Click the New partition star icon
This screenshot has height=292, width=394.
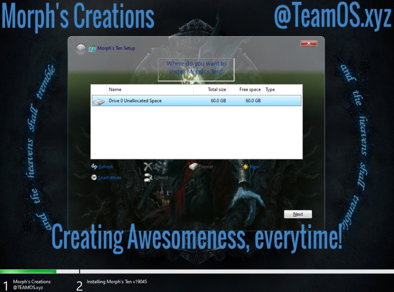point(245,167)
